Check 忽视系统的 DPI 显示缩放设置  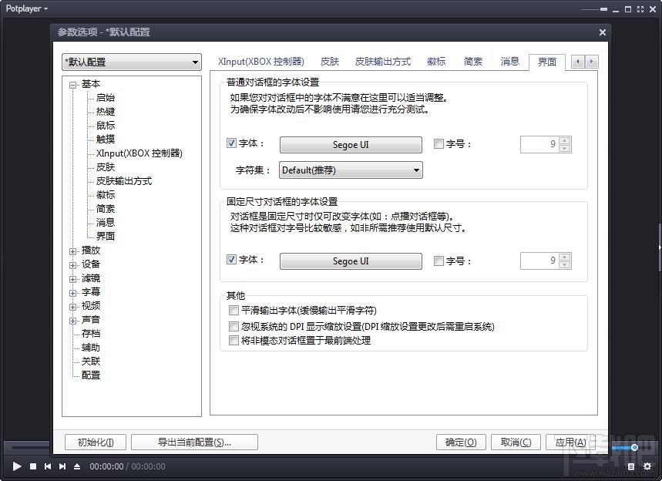click(234, 326)
